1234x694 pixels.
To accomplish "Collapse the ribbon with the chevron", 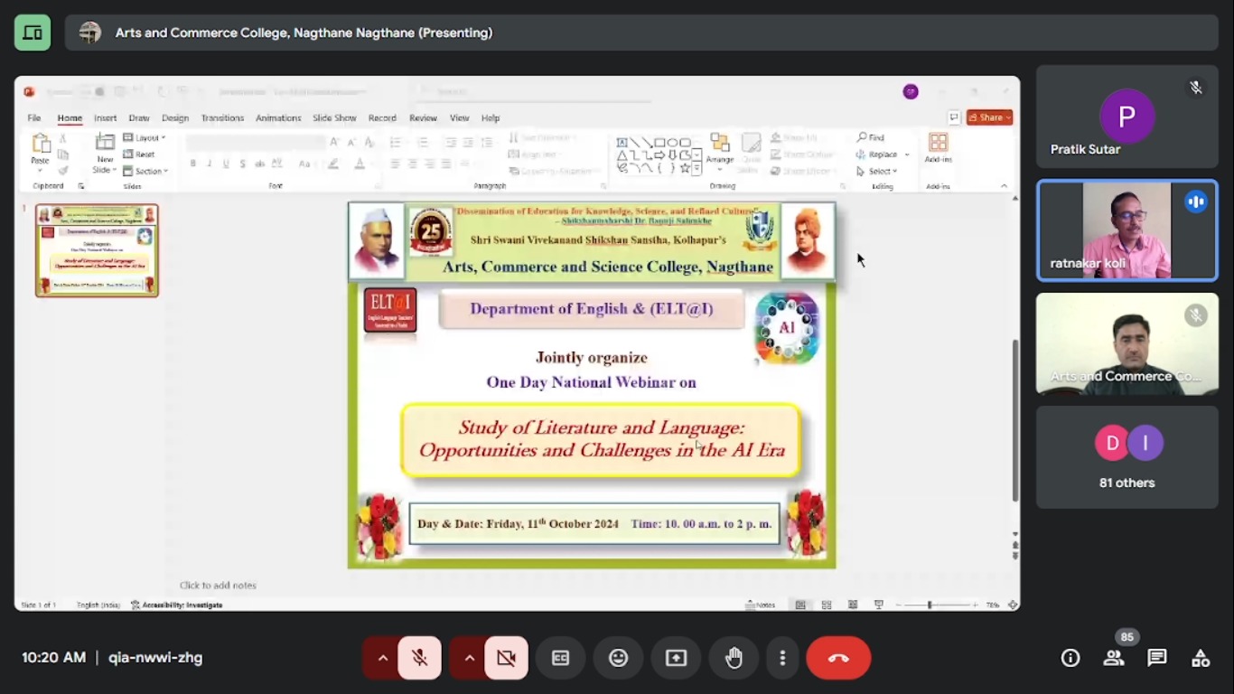I will click(1004, 186).
